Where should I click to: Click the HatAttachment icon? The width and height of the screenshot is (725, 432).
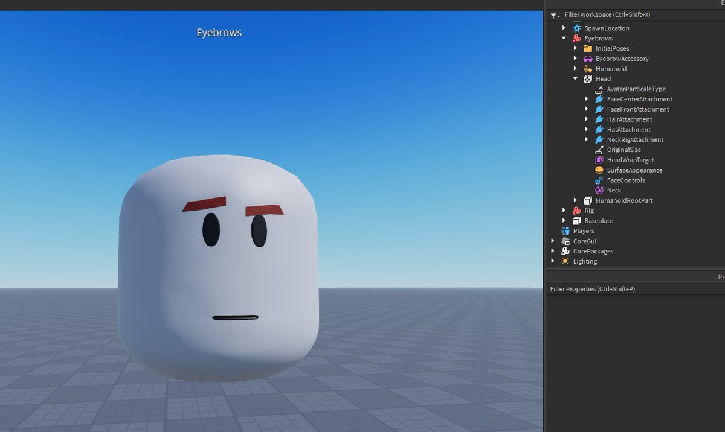click(599, 130)
